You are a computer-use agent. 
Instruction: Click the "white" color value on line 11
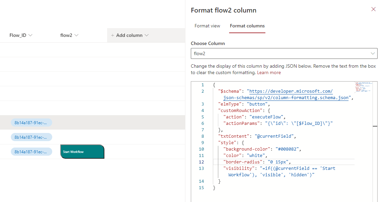256,155
